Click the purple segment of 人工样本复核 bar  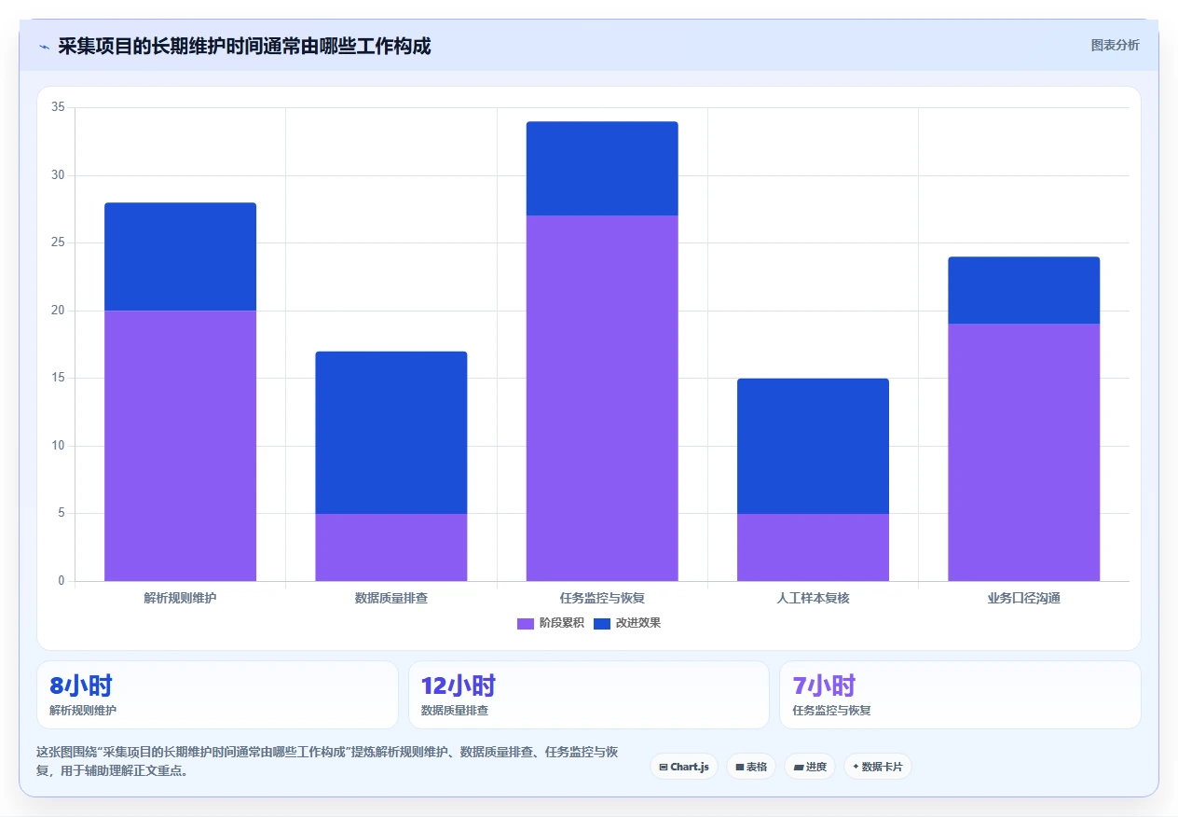coord(813,547)
